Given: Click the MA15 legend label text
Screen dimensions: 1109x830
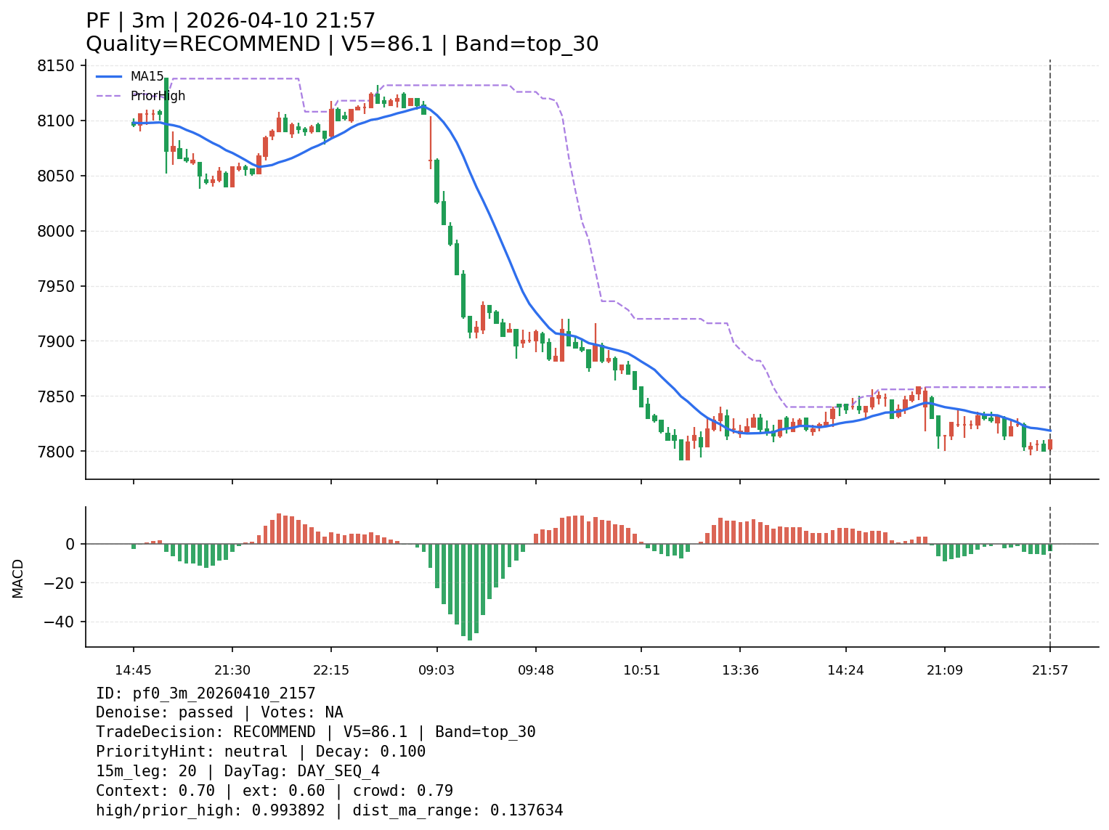Looking at the screenshot, I should pyautogui.click(x=147, y=76).
